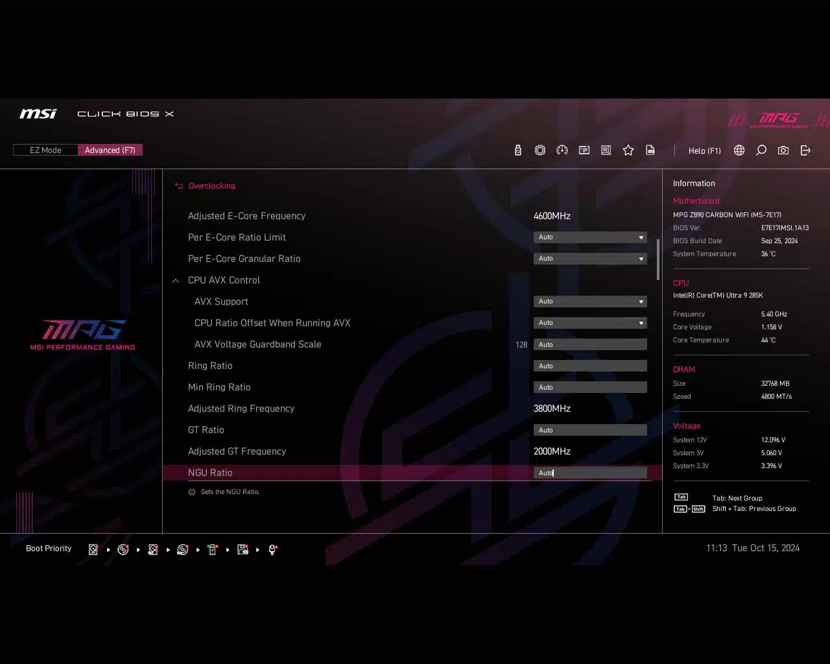Open Favorites via the star icon
This screenshot has height=664, width=830.
[628, 150]
